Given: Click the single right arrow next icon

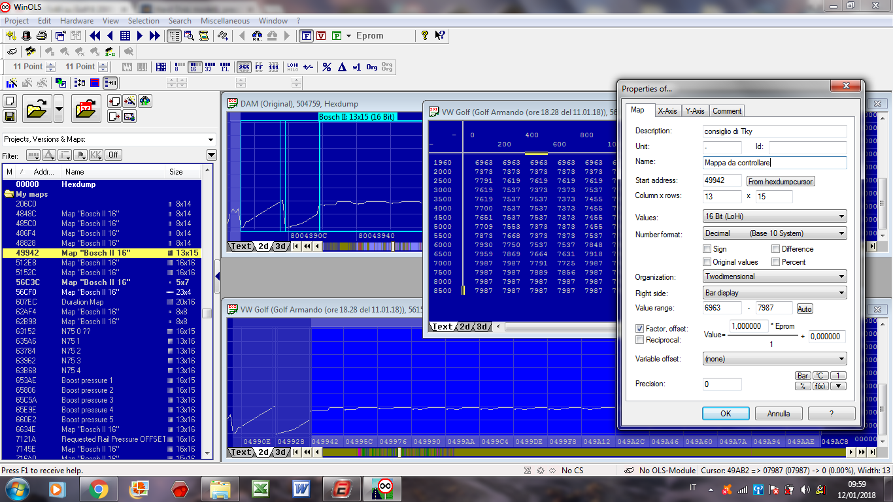Looking at the screenshot, I should (140, 36).
